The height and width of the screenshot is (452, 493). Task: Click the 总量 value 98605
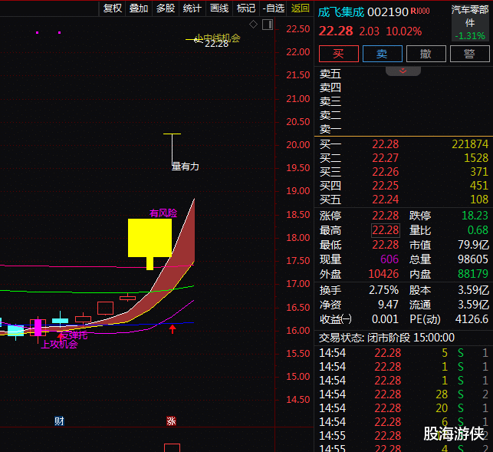[x=473, y=259]
